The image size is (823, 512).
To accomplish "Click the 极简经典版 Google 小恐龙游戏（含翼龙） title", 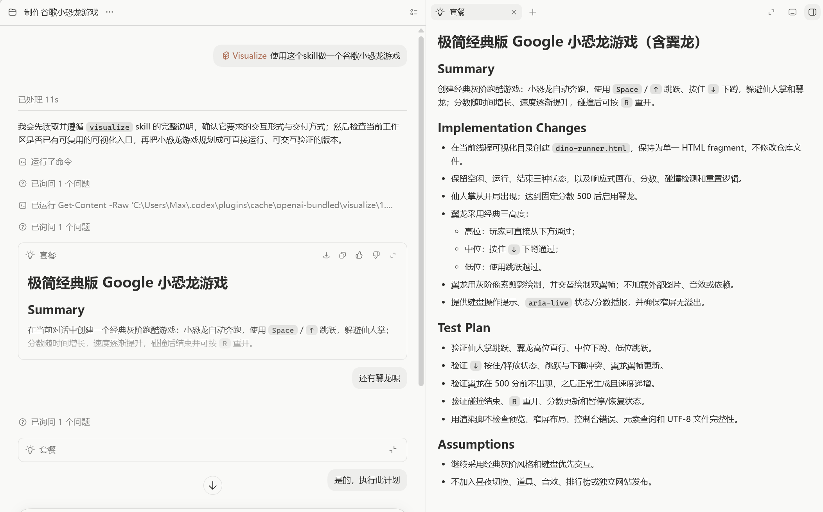I will coord(571,42).
